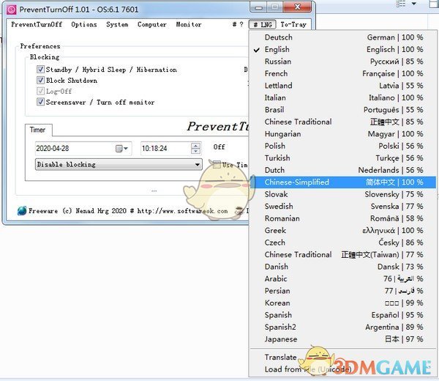Open the # ? help menu
This screenshot has width=439, height=381.
[238, 25]
